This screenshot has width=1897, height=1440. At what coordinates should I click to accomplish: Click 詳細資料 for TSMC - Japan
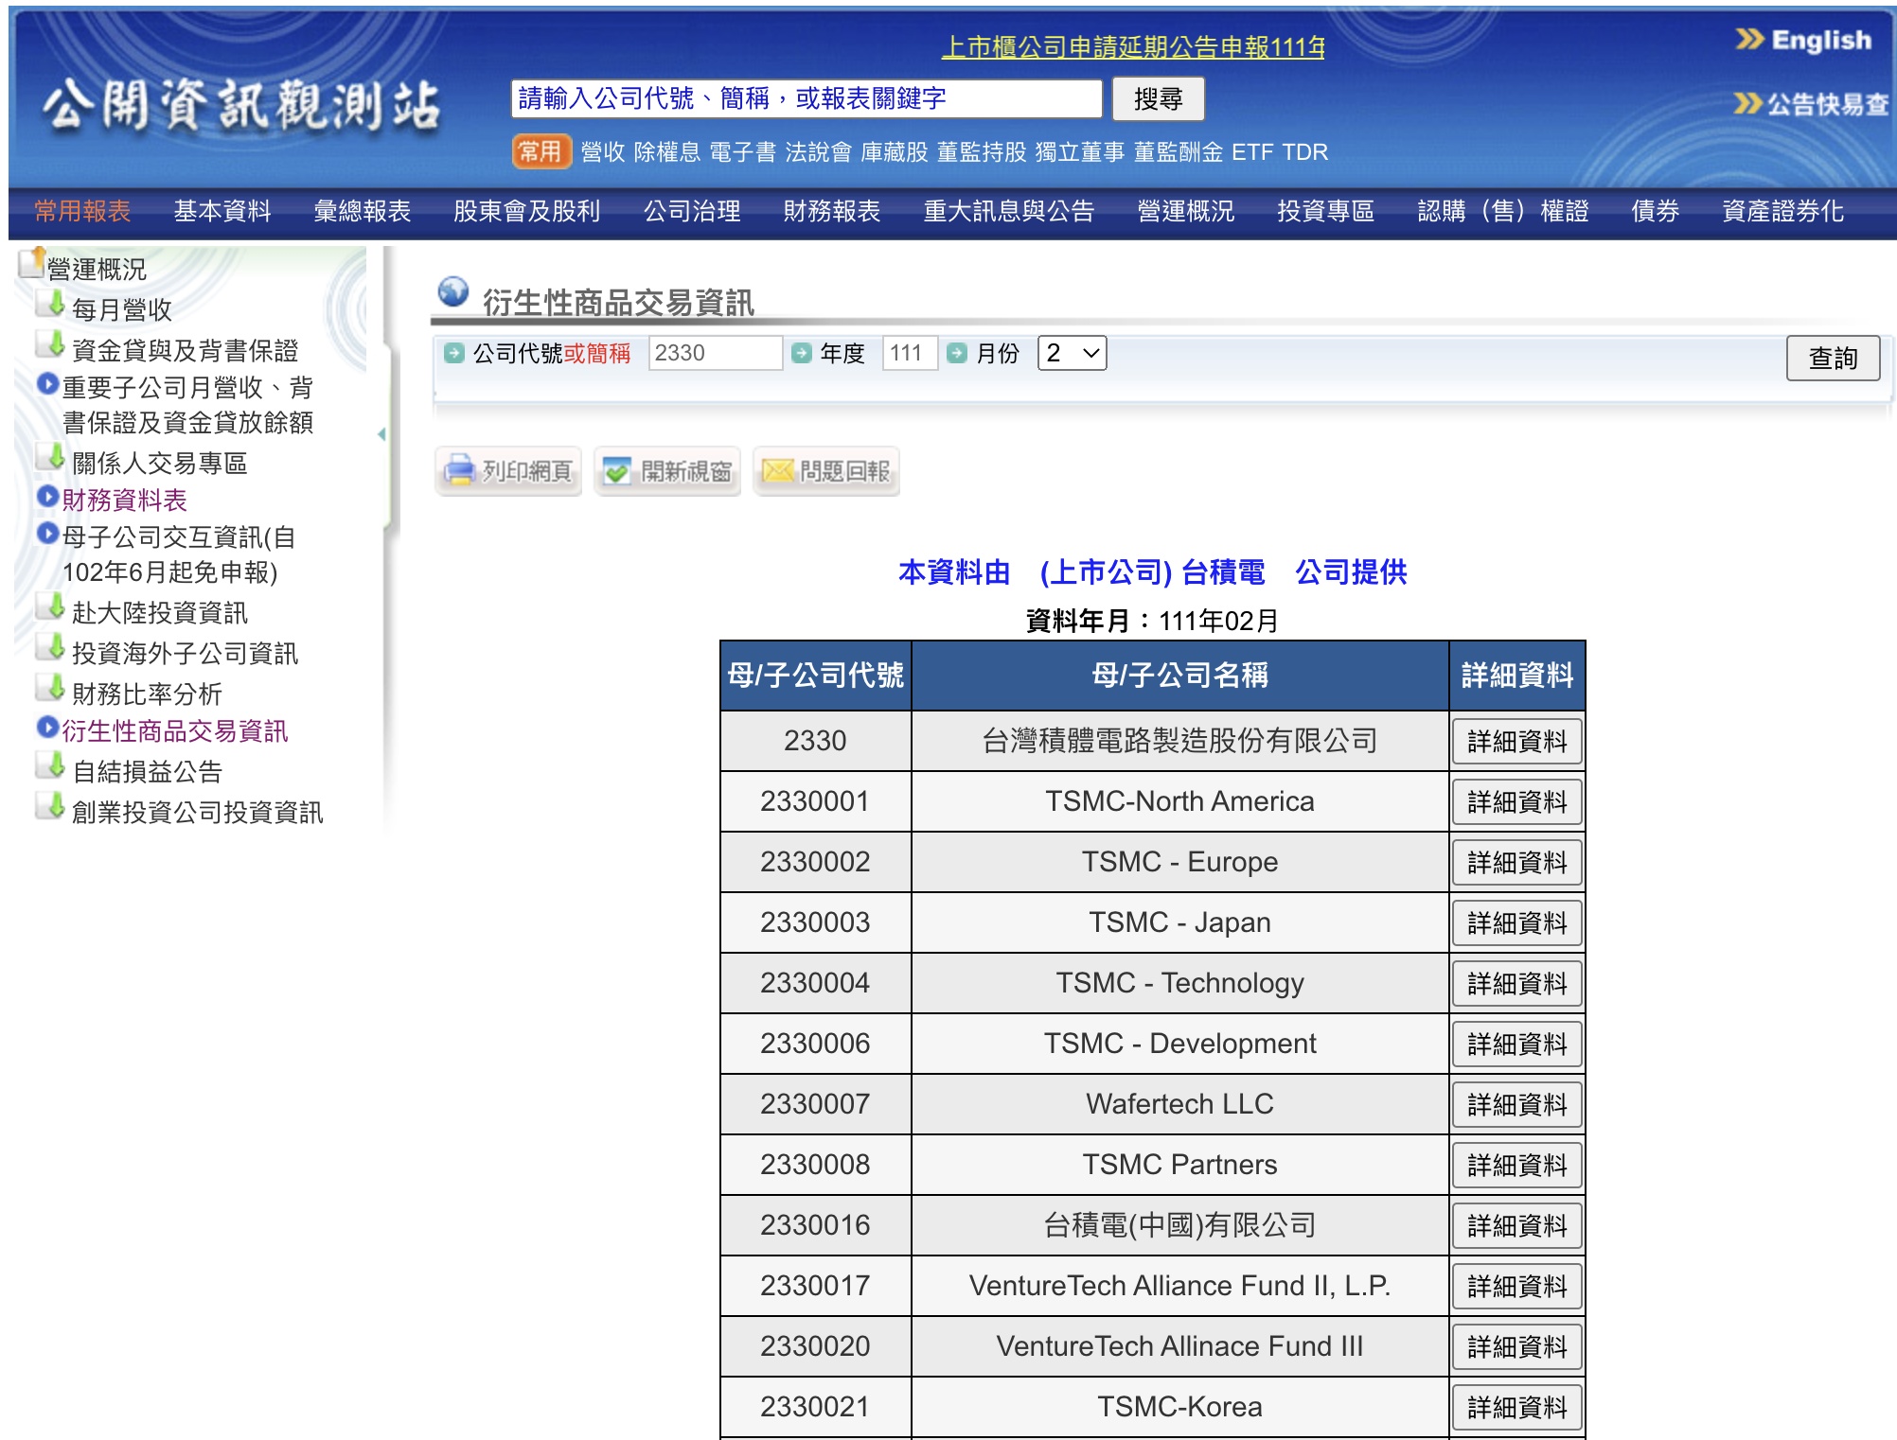point(1517,922)
